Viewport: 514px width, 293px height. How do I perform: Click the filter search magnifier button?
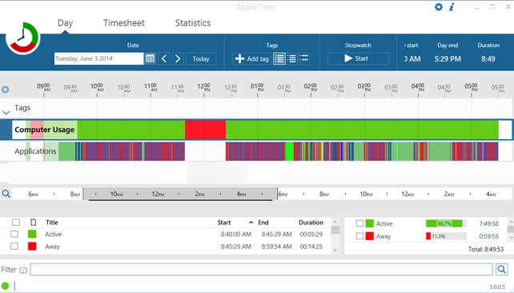point(501,270)
